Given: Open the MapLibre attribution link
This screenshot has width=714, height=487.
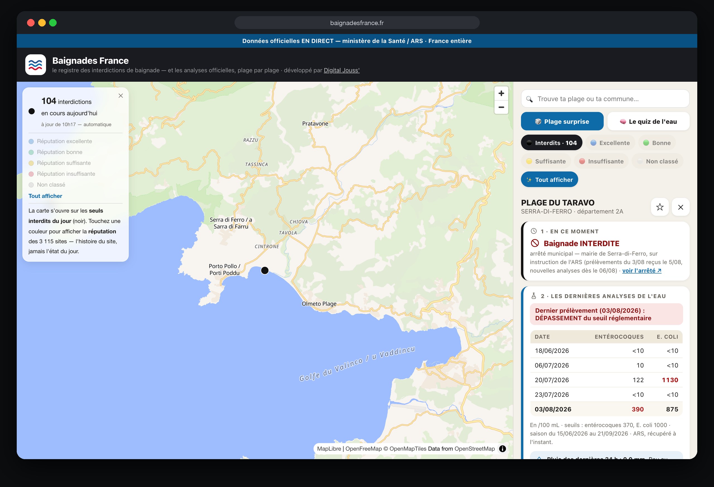Looking at the screenshot, I should [329, 449].
